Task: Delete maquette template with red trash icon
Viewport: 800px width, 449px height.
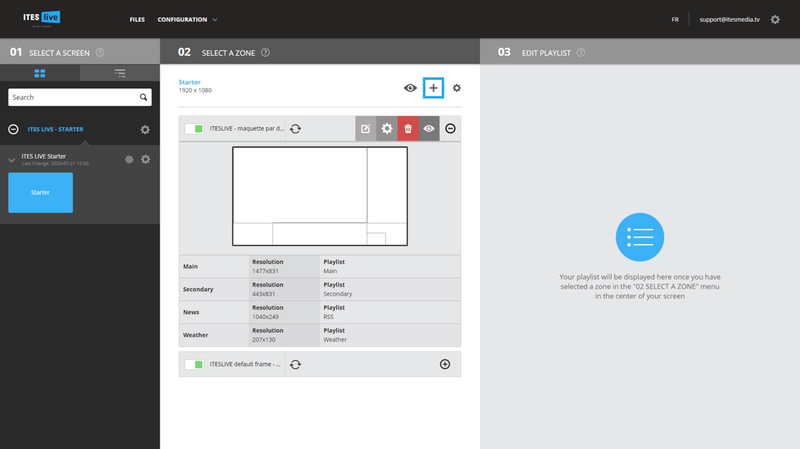Action: 408,129
